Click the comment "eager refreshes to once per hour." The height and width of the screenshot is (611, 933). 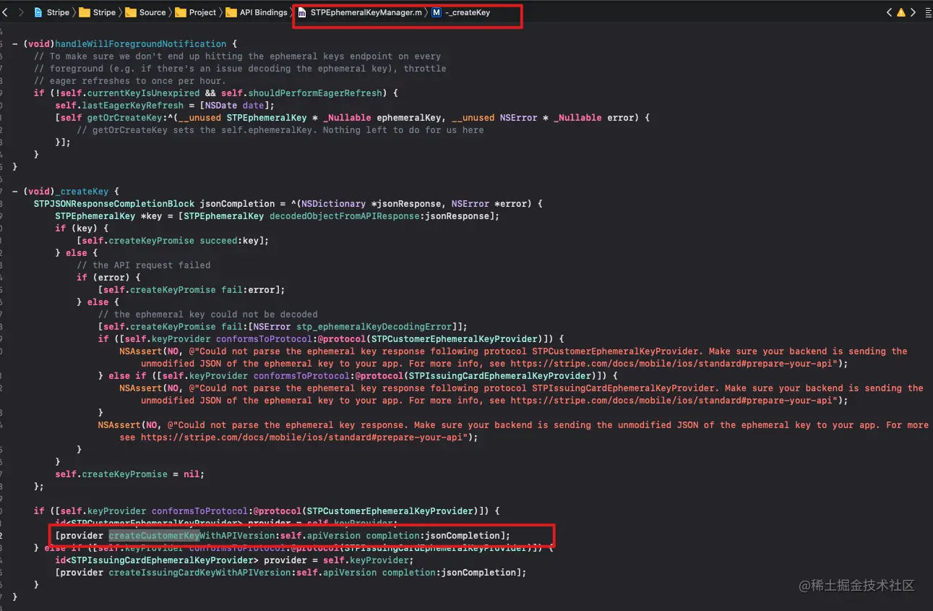129,80
